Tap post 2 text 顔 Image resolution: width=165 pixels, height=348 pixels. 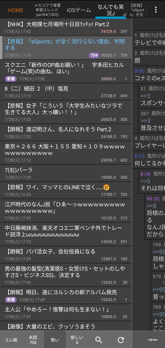[137, 60]
